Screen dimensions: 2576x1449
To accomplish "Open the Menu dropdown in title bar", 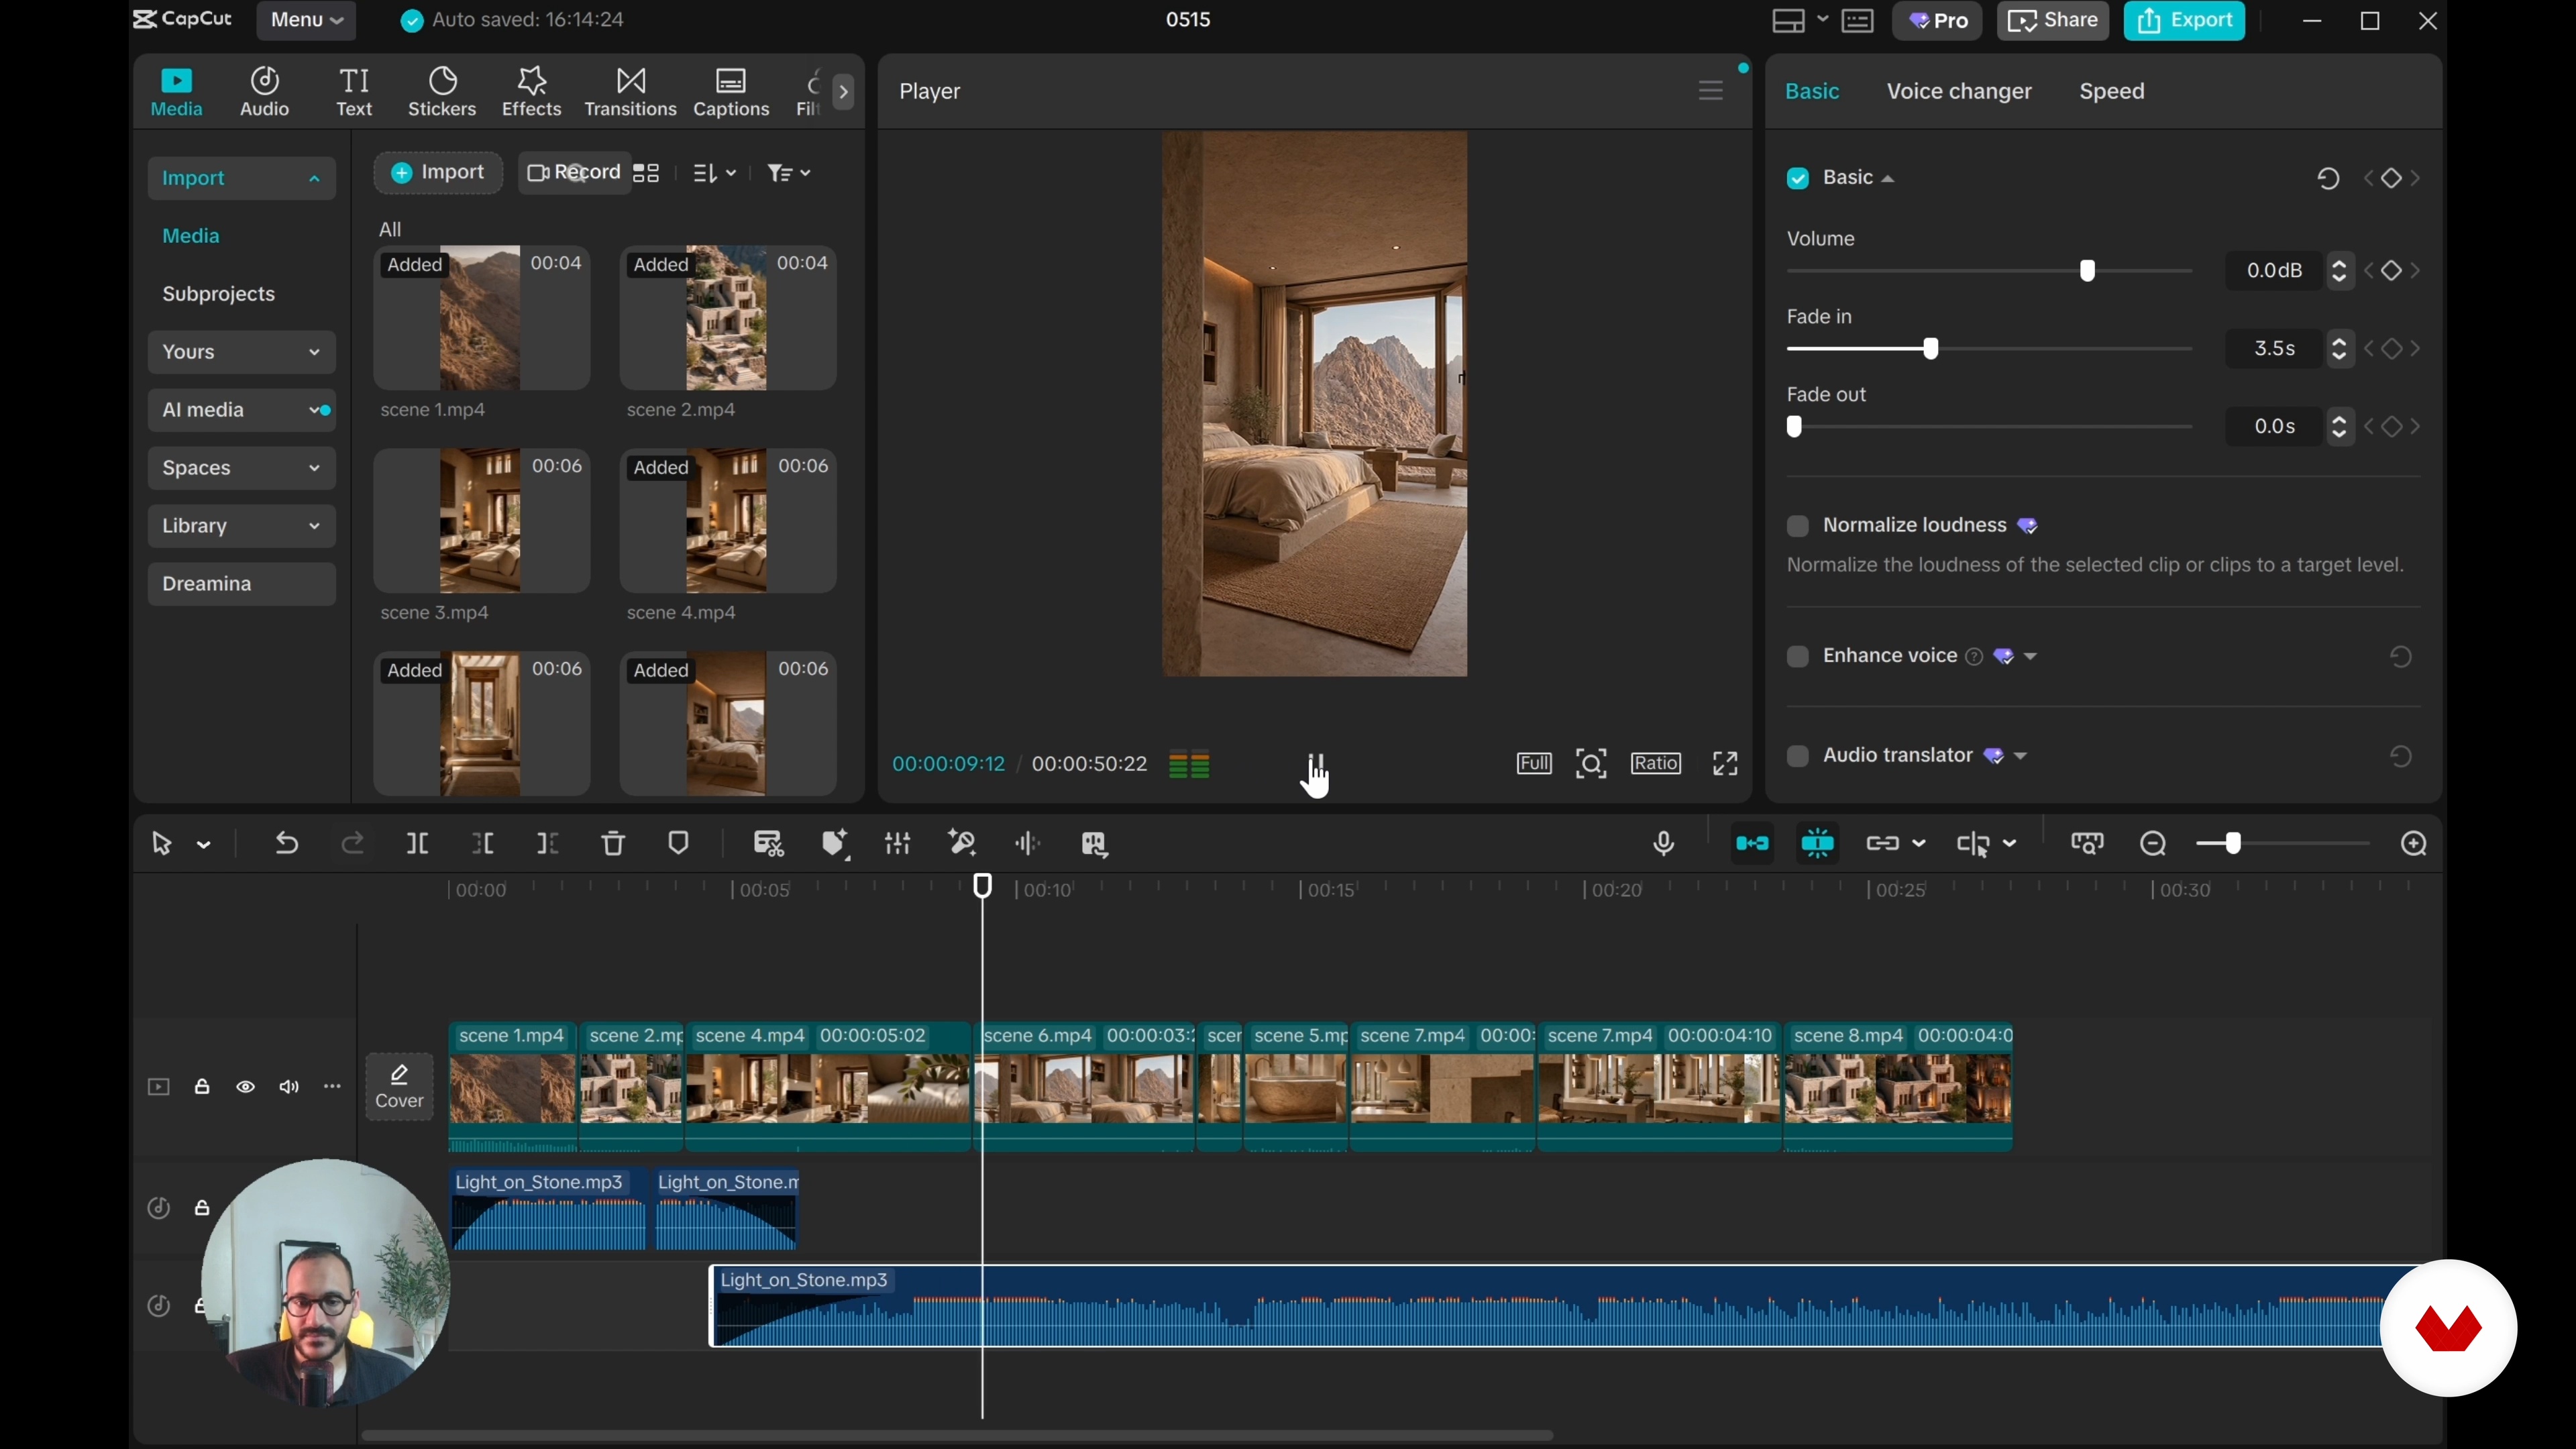I will 306,20.
